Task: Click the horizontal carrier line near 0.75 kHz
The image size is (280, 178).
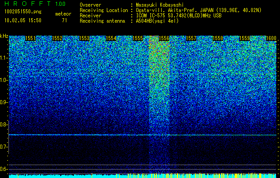Action: [143, 135]
